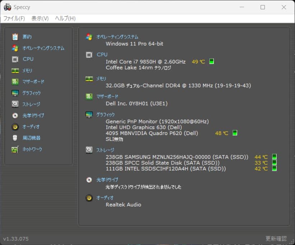This screenshot has width=295, height=245.
Task: Click the ストレージ hard disk icon
Action: [x=15, y=104]
